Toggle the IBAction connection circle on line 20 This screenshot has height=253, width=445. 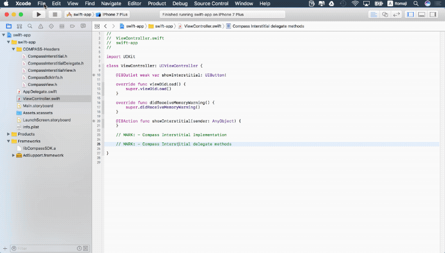click(x=94, y=121)
